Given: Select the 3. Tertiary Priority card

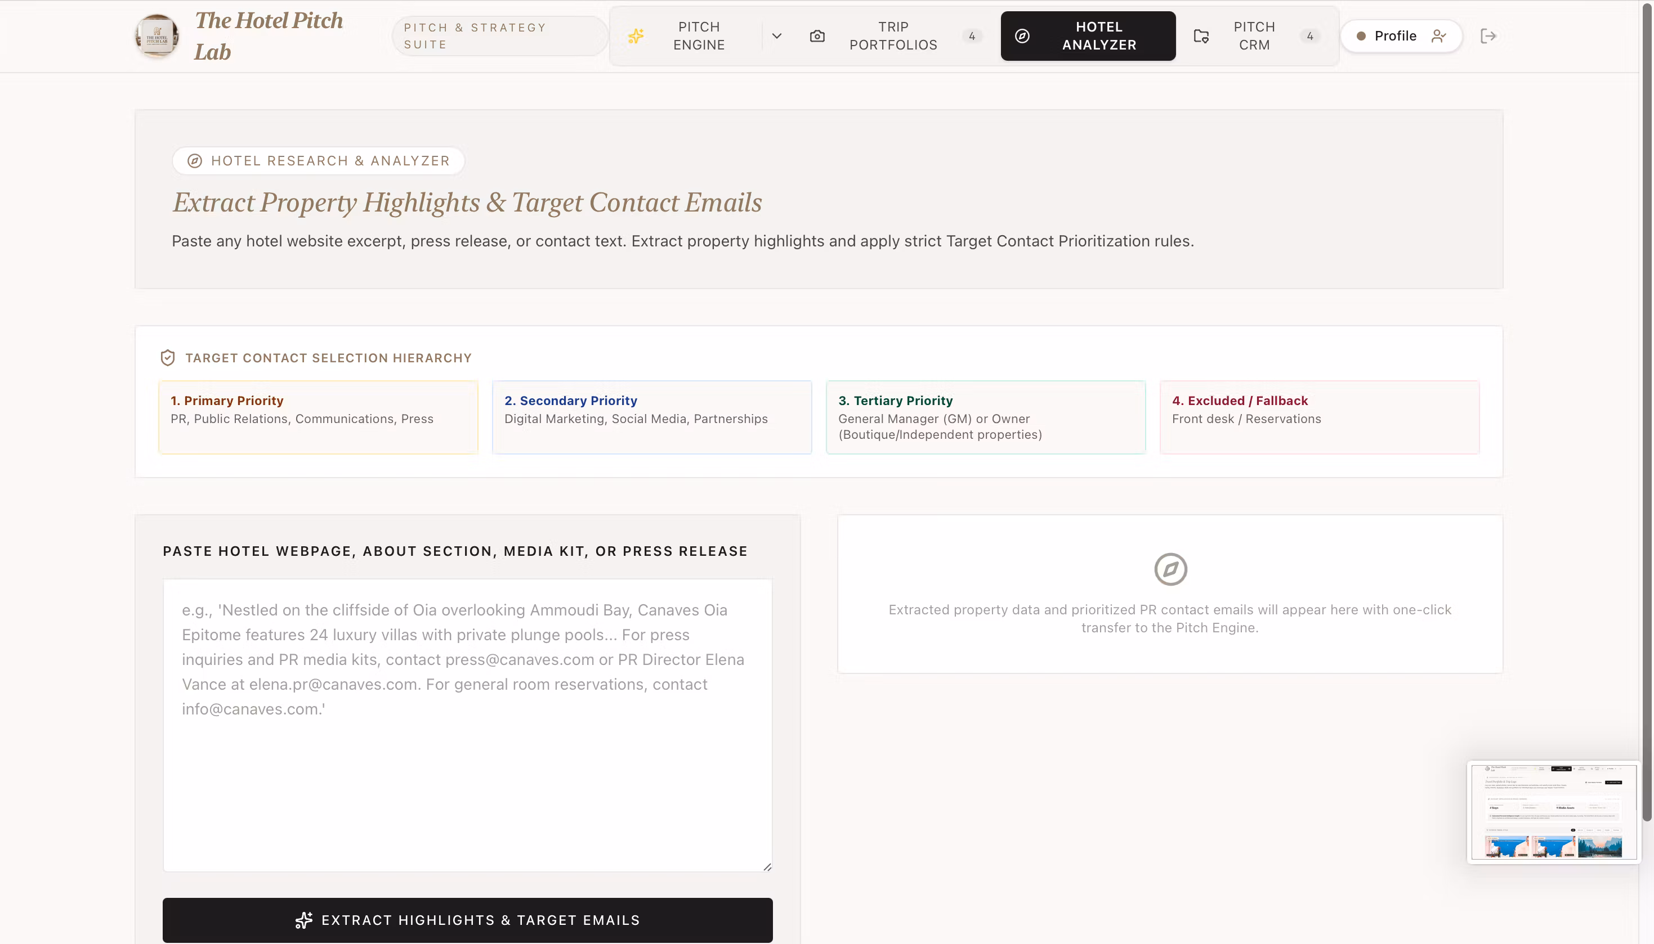Looking at the screenshot, I should click(x=986, y=417).
